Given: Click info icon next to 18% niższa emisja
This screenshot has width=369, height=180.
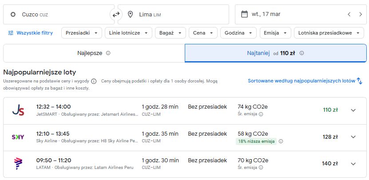Looking at the screenshot, I should (x=281, y=141).
